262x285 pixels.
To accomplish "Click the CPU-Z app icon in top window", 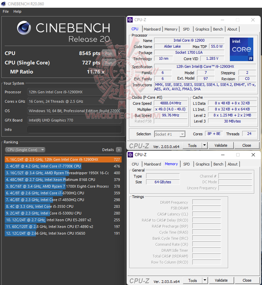I will click(x=130, y=19).
